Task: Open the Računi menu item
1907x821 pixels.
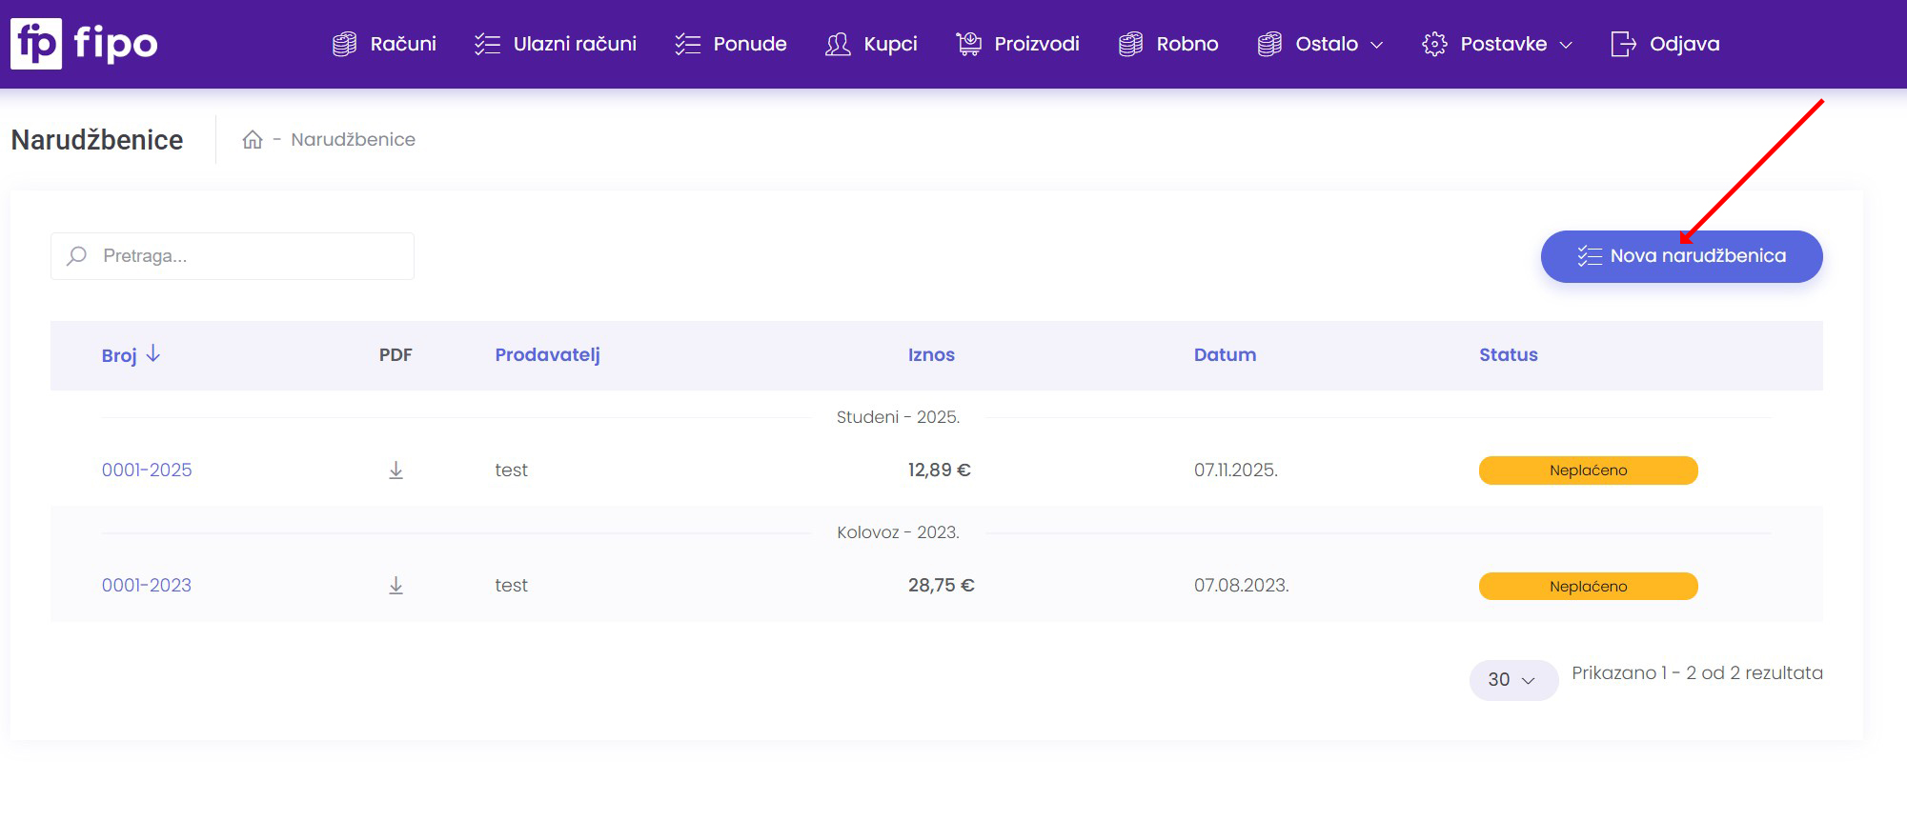Action: (x=385, y=44)
